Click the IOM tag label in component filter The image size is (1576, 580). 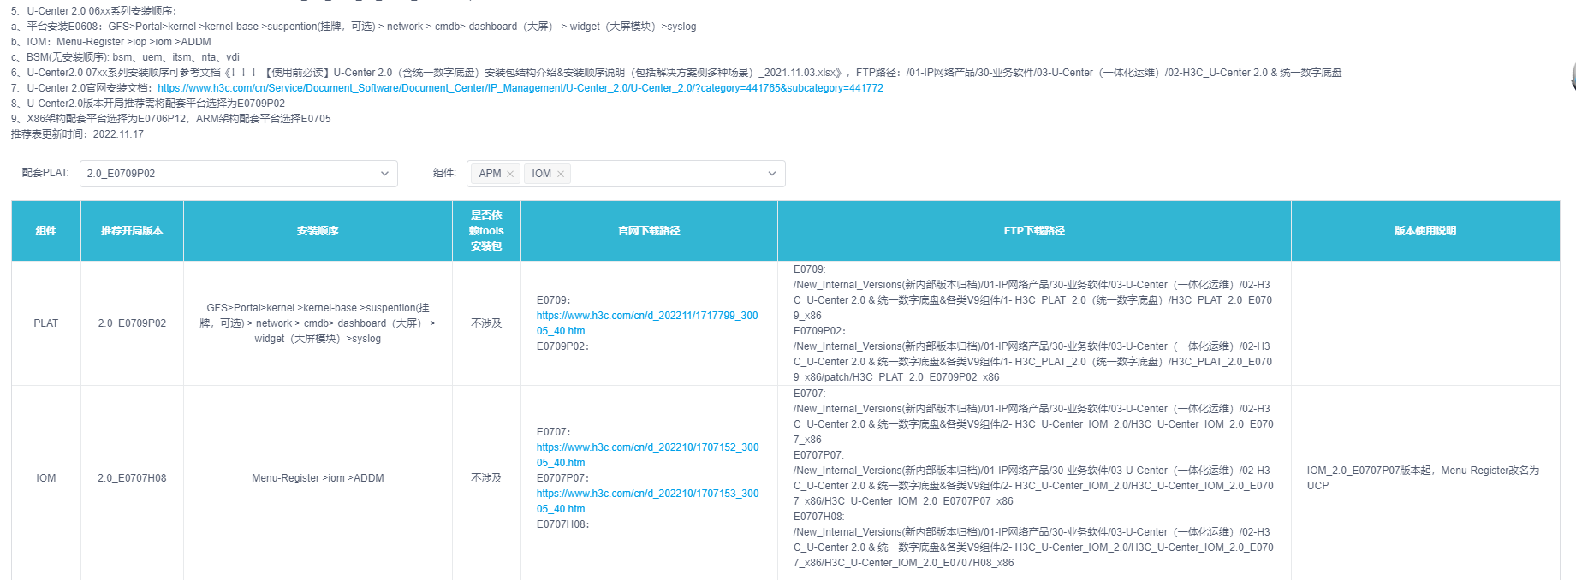click(541, 174)
